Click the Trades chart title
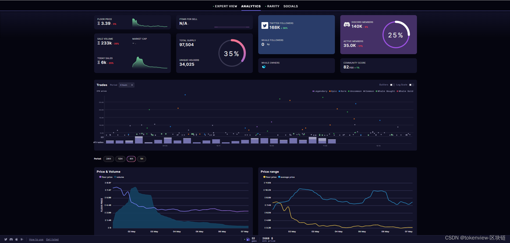Viewport: 510px width, 243px height. pos(102,85)
